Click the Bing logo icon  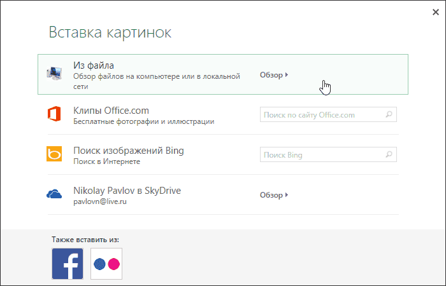(54, 154)
